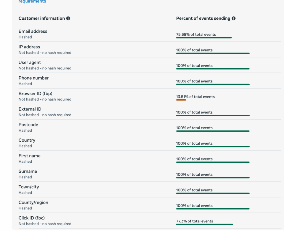
Task: Click the 13.51% of total events text
Action: click(195, 97)
